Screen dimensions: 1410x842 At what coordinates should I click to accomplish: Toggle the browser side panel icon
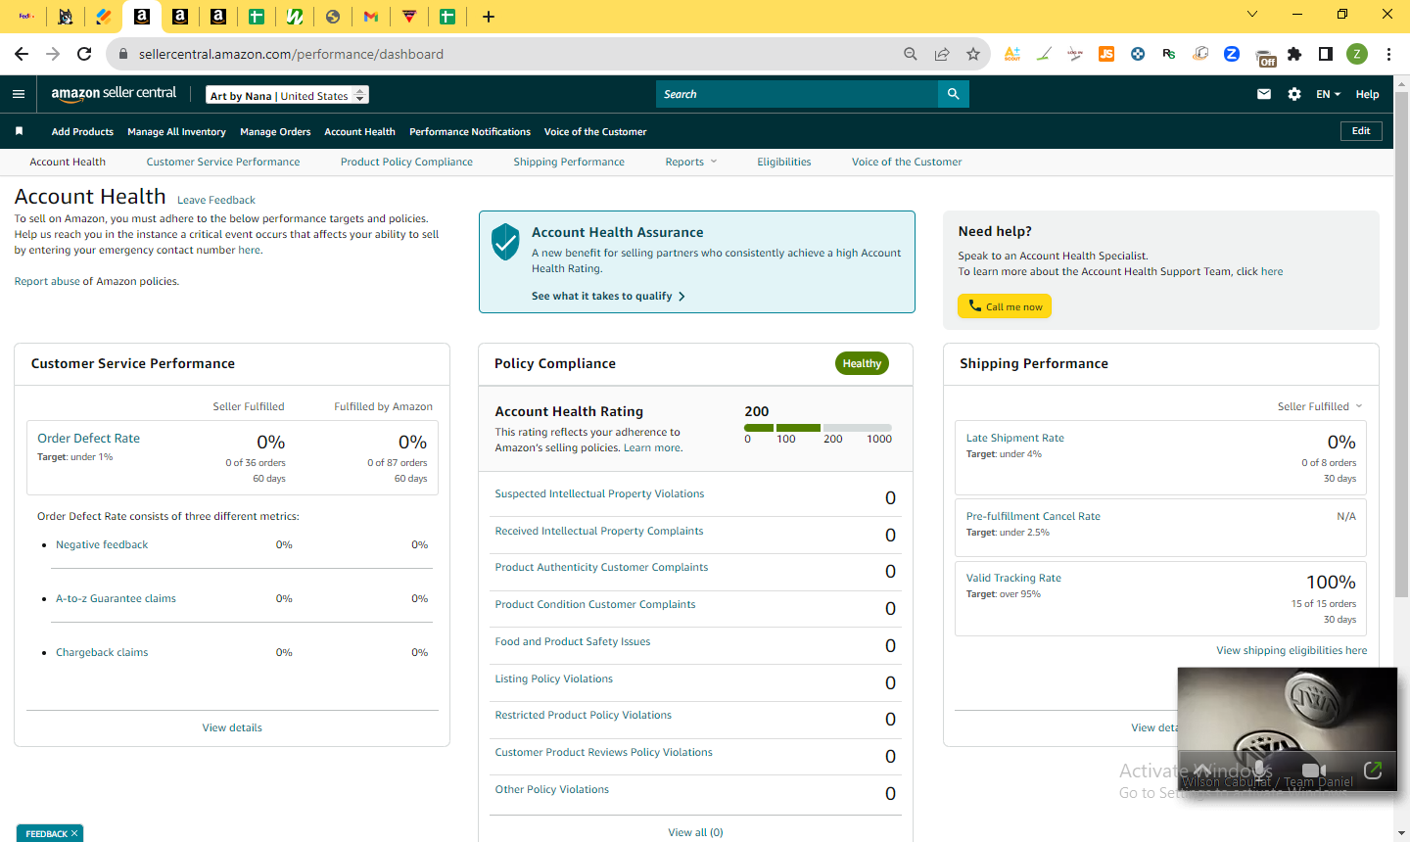[x=1326, y=54]
